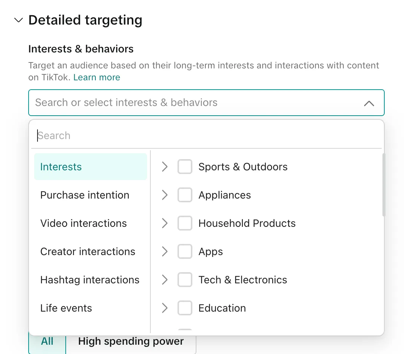Click the Detailed targeting heading
The image size is (404, 354).
[85, 20]
